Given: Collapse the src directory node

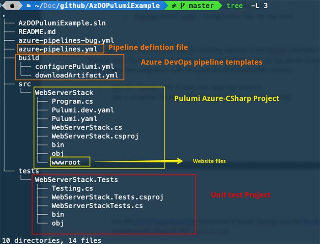Looking at the screenshot, I should (x=25, y=84).
